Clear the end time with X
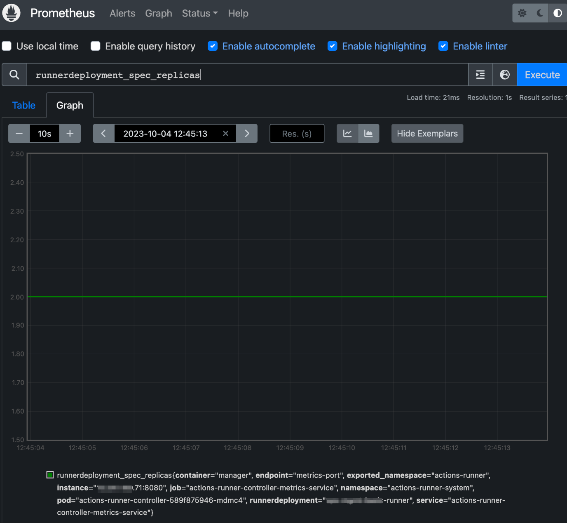This screenshot has width=567, height=523. [x=225, y=134]
